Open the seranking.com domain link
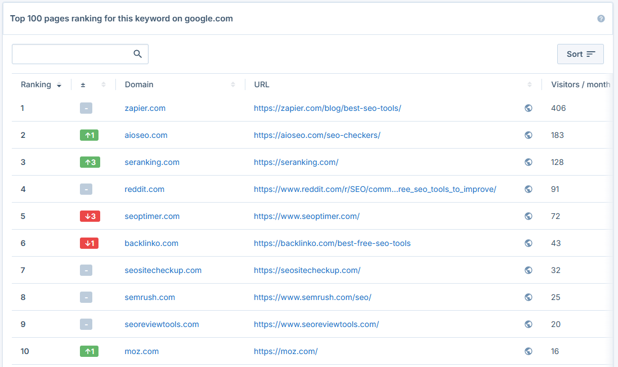 [x=152, y=162]
